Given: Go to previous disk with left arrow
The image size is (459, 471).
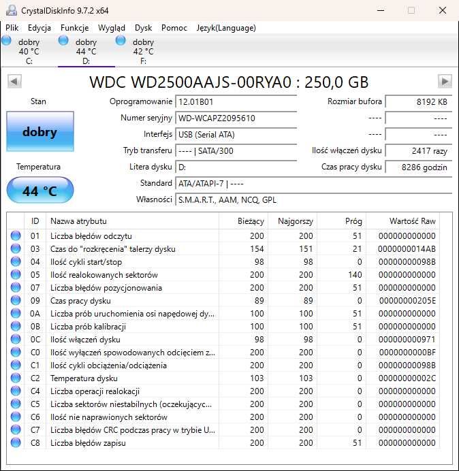Looking at the screenshot, I should click(14, 82).
